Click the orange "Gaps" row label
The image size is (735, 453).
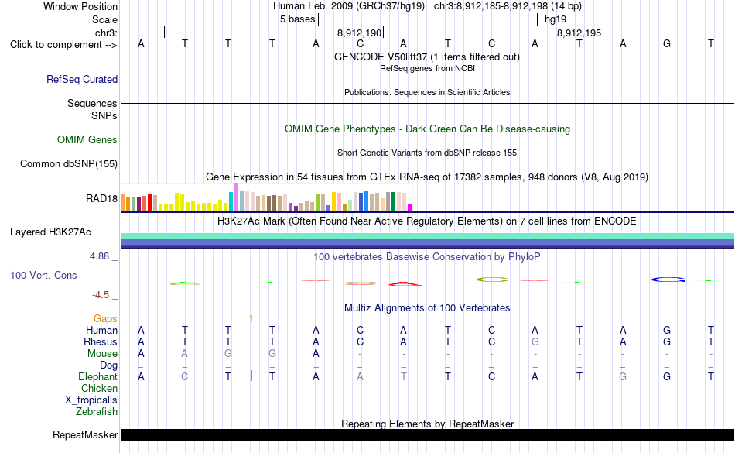pyautogui.click(x=105, y=319)
